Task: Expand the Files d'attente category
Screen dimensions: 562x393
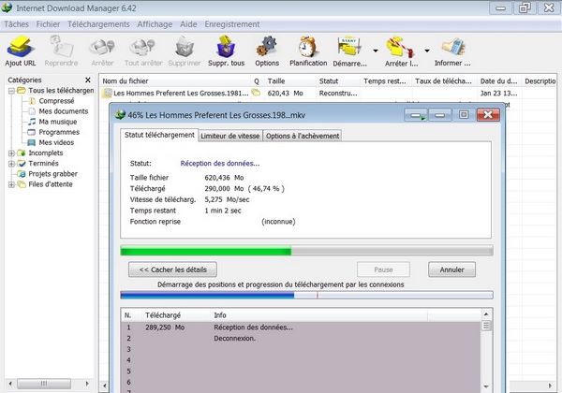Action: [x=11, y=184]
